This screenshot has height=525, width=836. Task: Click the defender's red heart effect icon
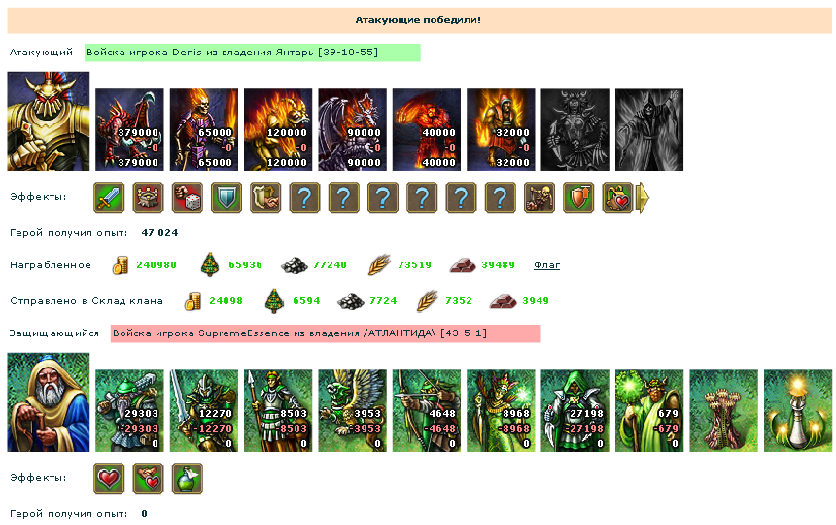pyautogui.click(x=109, y=478)
